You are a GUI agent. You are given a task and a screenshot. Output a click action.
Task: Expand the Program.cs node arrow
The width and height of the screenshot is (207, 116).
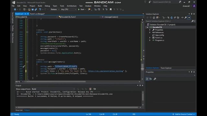point(150,40)
